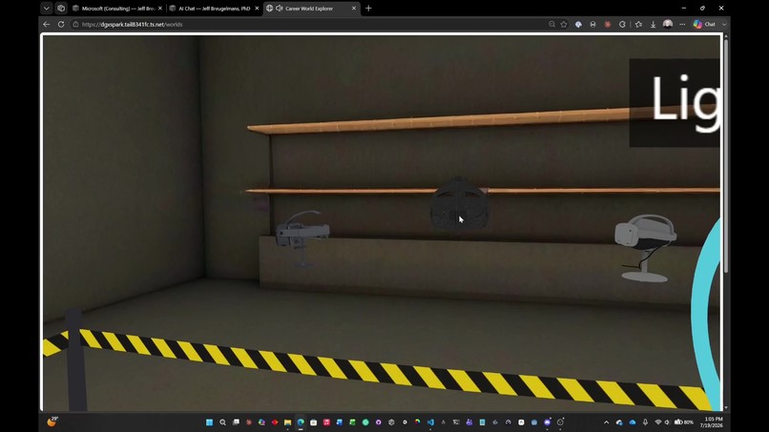The image size is (769, 432).
Task: Open Task View on the taskbar
Action: pos(236,422)
